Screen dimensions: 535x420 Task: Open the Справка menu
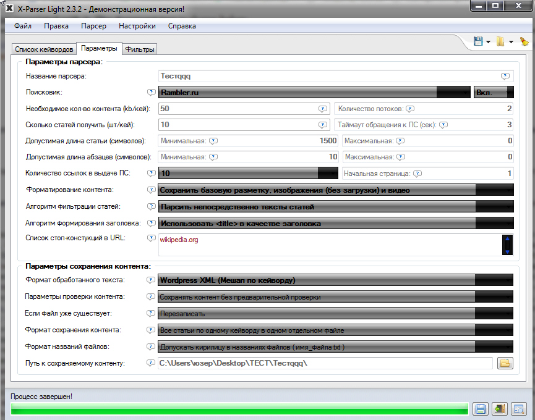[182, 26]
